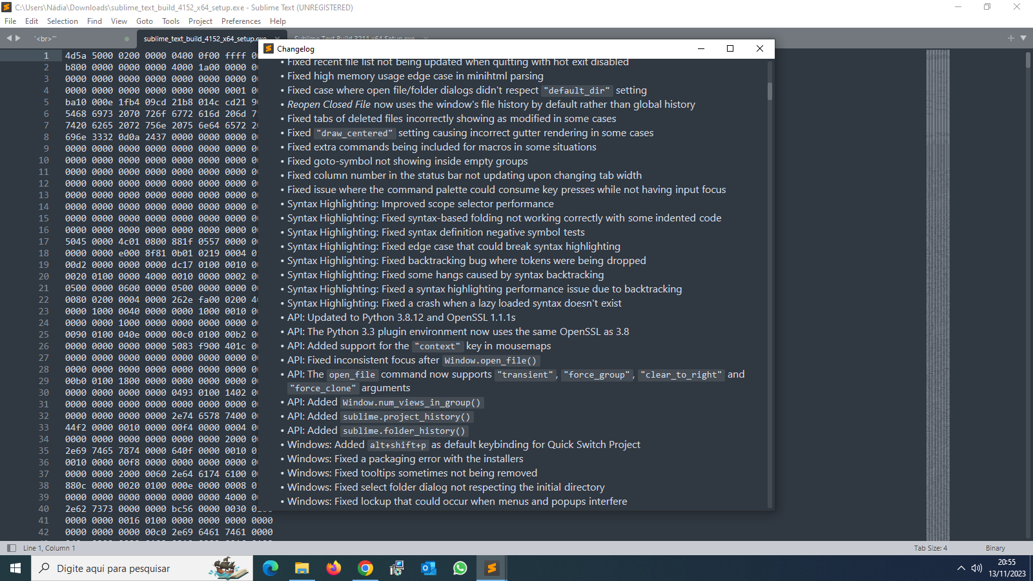This screenshot has height=581, width=1033.
Task: Click the Sublime Text taskbar icon
Action: tap(491, 568)
